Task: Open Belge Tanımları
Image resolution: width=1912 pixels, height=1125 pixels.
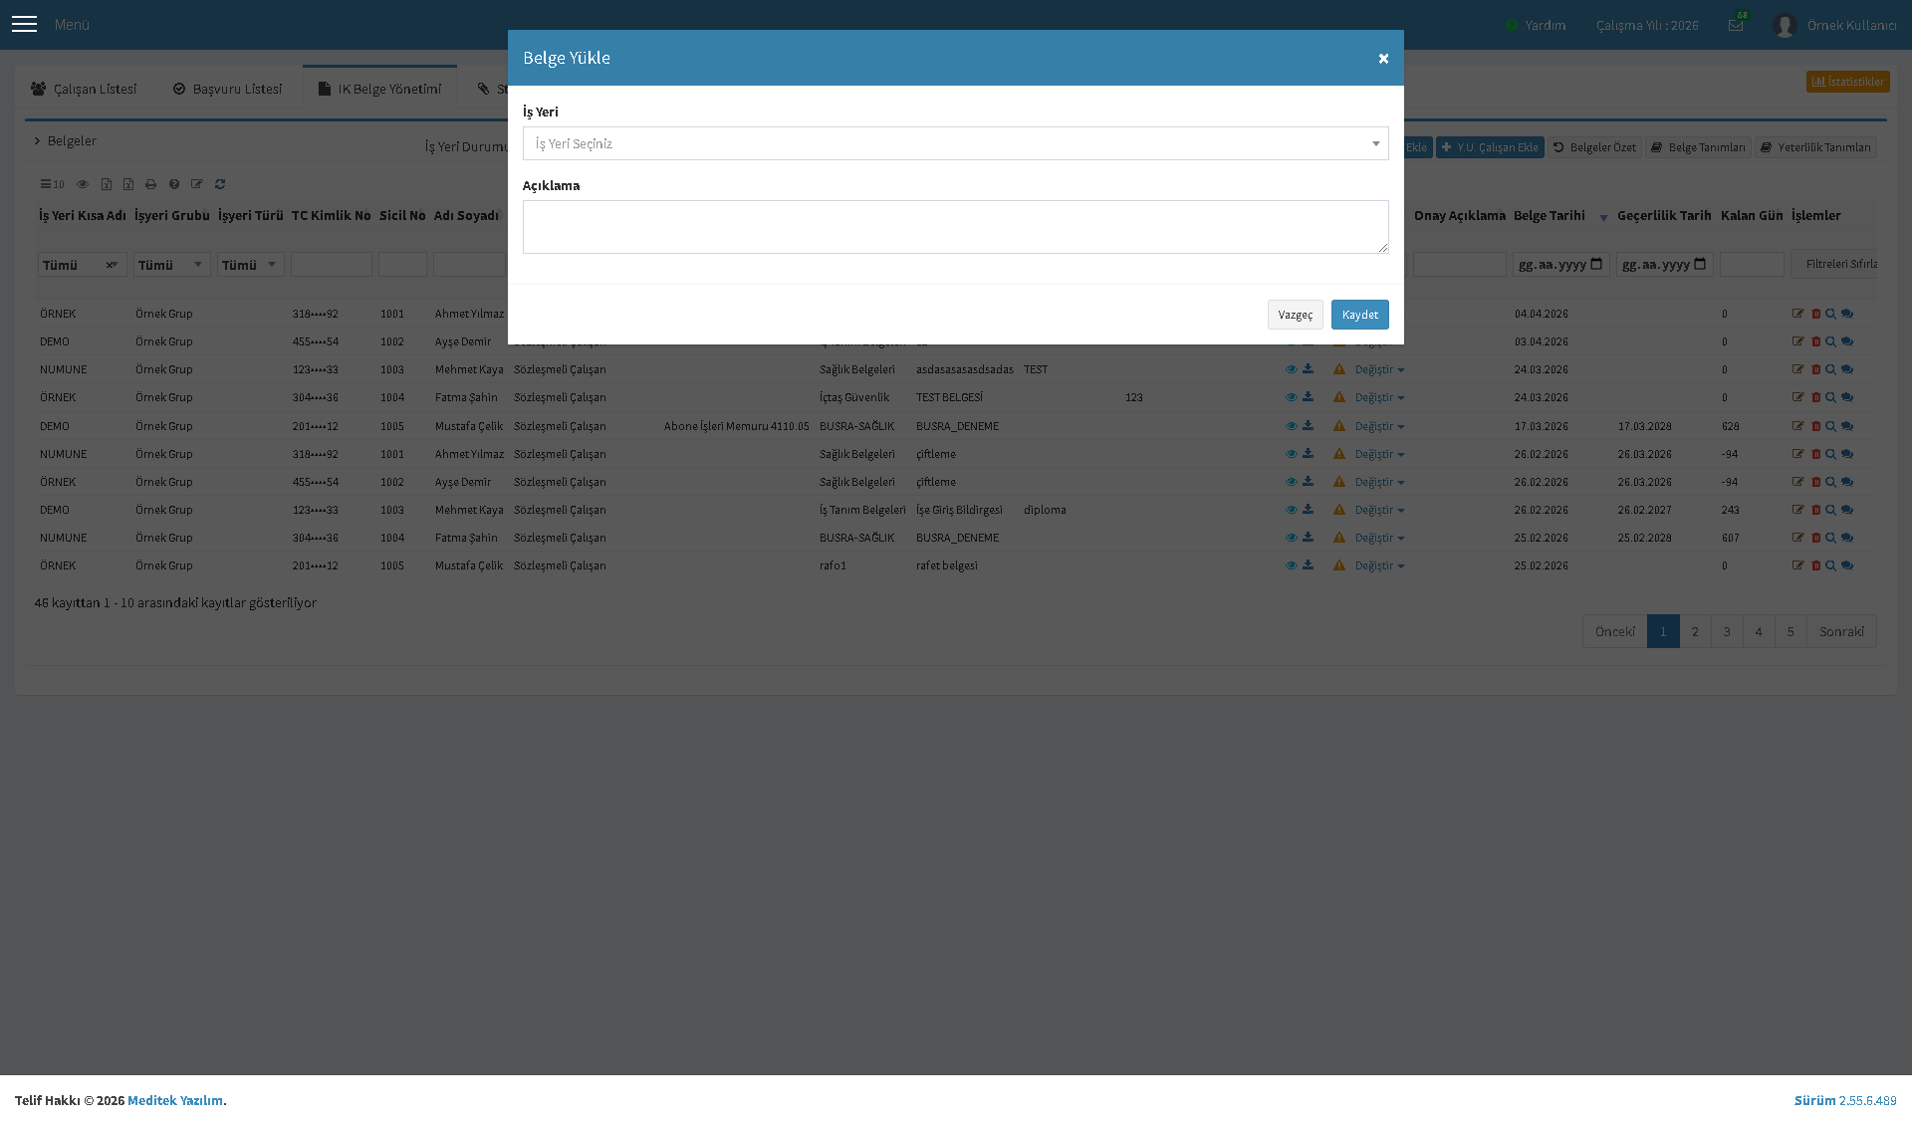Action: click(1698, 147)
